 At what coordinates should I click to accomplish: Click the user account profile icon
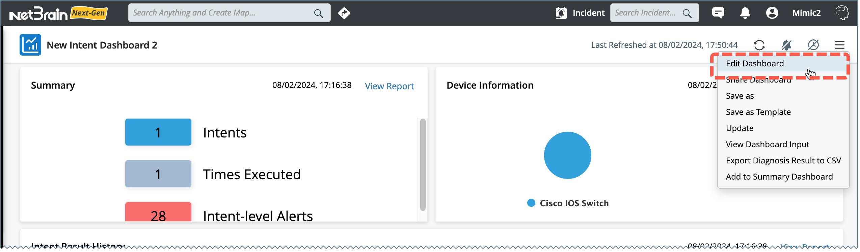click(x=772, y=13)
